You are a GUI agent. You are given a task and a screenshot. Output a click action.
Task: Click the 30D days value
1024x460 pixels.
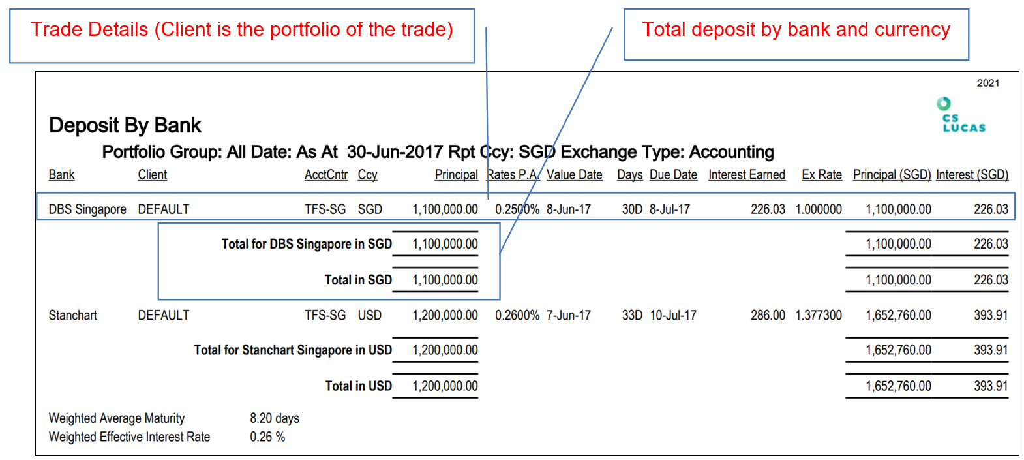[632, 209]
